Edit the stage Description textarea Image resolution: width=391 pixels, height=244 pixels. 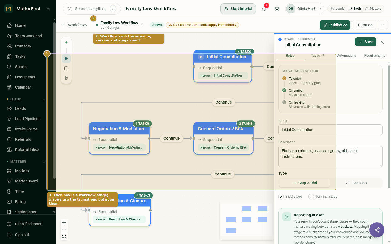click(x=330, y=156)
